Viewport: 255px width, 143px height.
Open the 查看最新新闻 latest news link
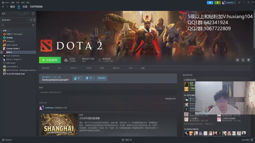(170, 99)
